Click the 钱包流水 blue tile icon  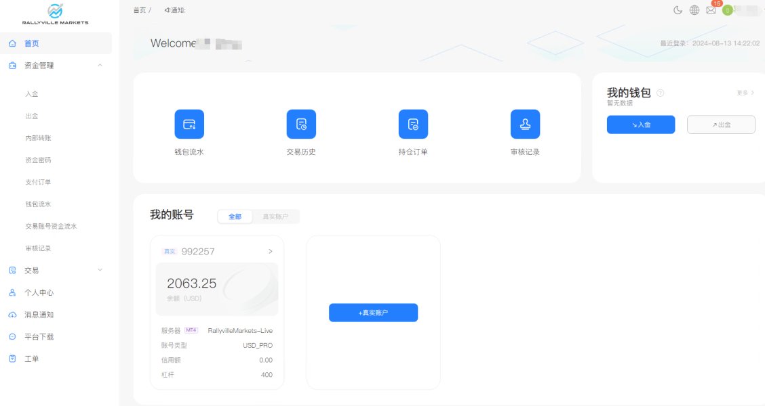189,124
